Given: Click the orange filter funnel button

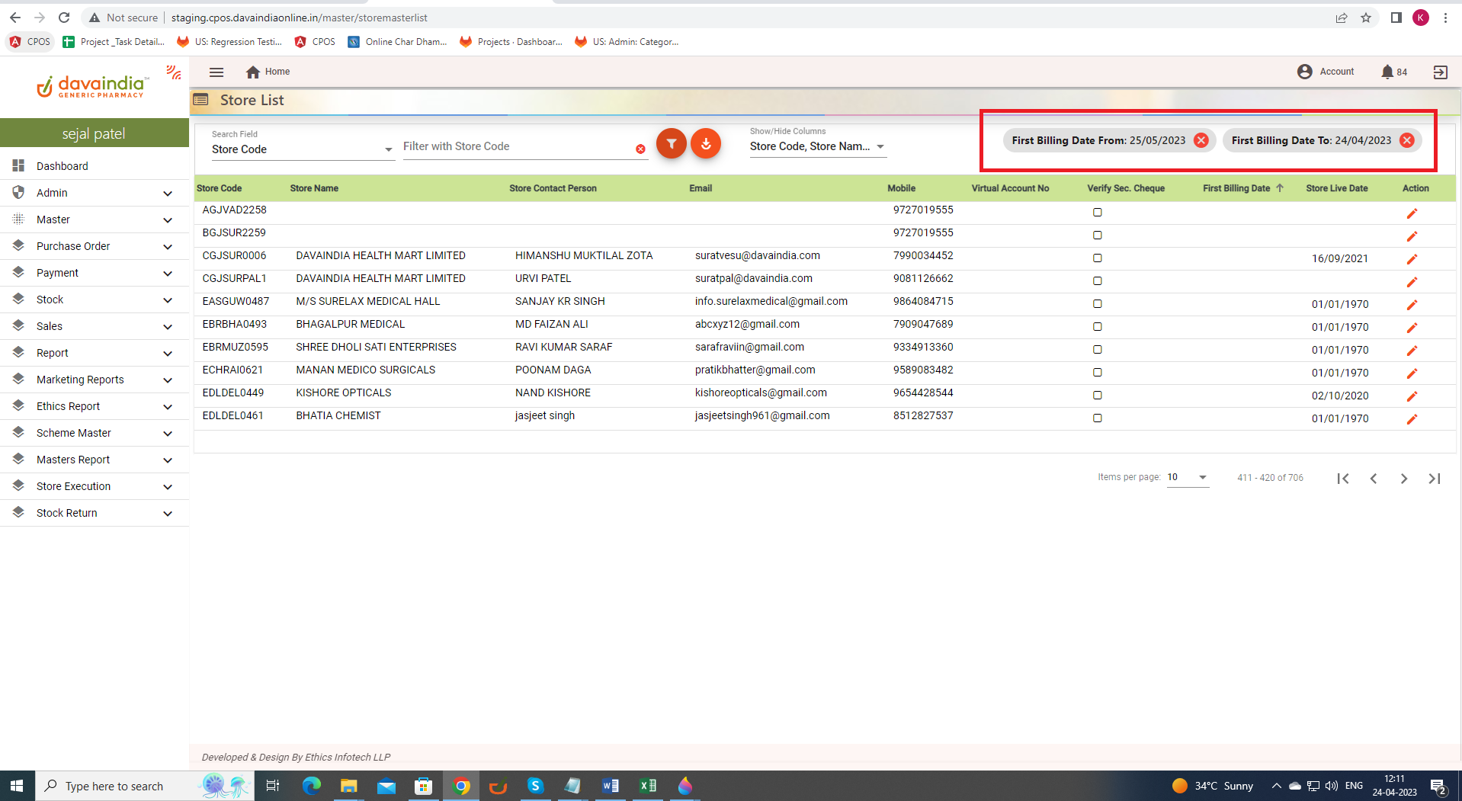Looking at the screenshot, I should coord(671,144).
